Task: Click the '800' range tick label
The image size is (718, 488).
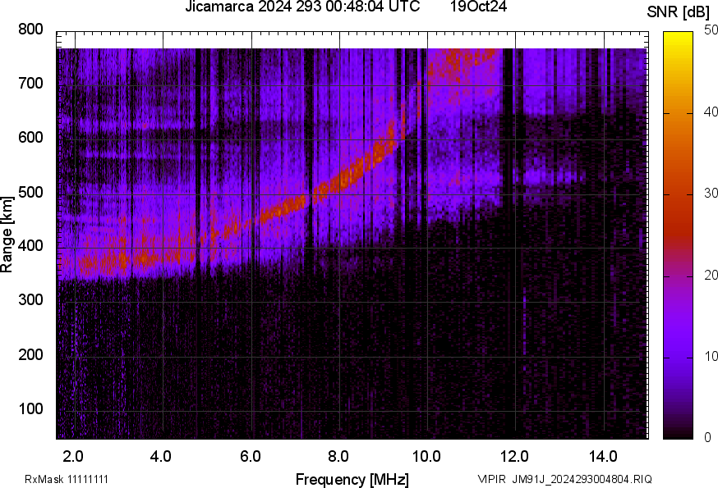Action: tap(30, 30)
